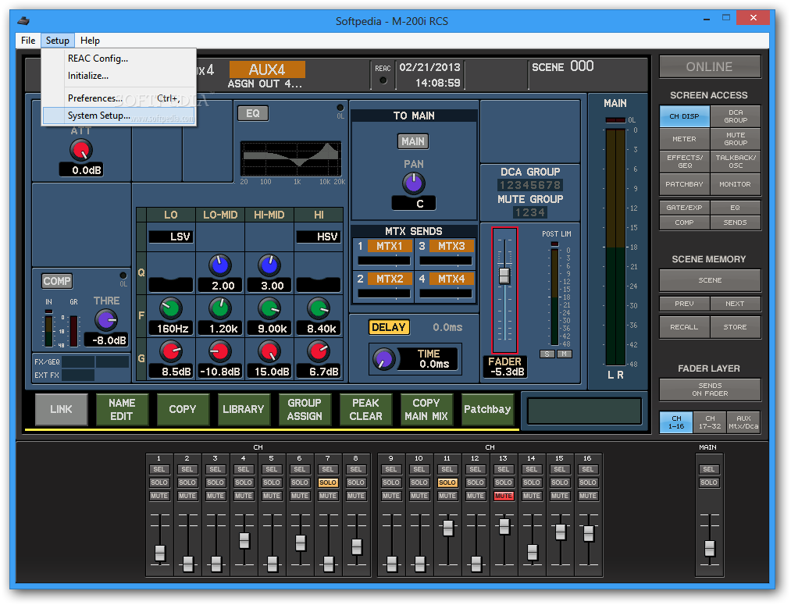Click the HI-MID gain red knob

[269, 351]
